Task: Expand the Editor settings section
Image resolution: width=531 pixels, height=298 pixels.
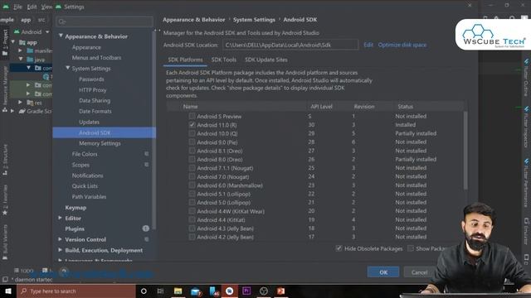Action: [61, 218]
